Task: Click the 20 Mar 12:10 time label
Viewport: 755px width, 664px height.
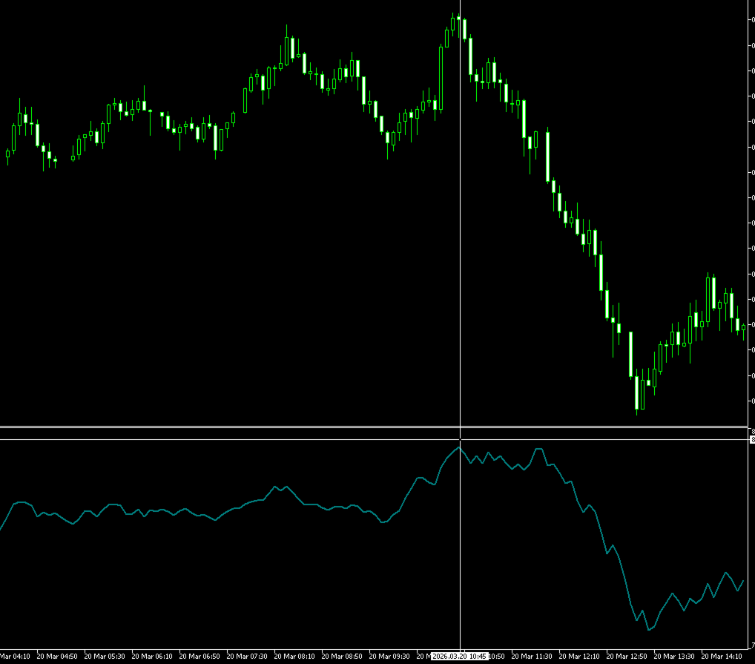Action: [x=579, y=657]
